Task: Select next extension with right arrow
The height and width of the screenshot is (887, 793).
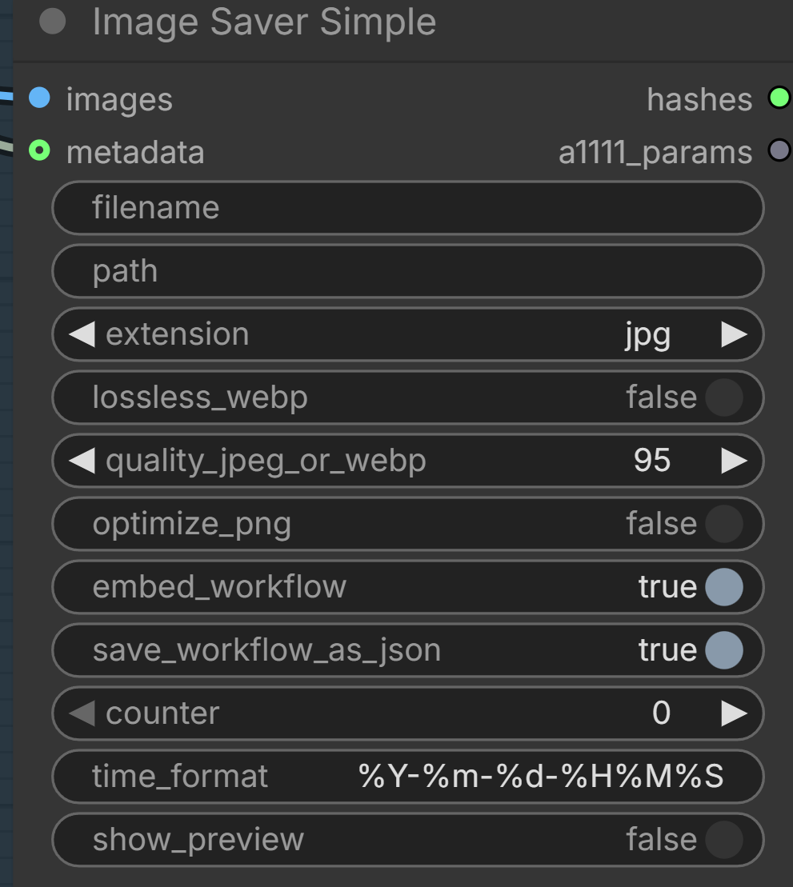Action: [734, 334]
